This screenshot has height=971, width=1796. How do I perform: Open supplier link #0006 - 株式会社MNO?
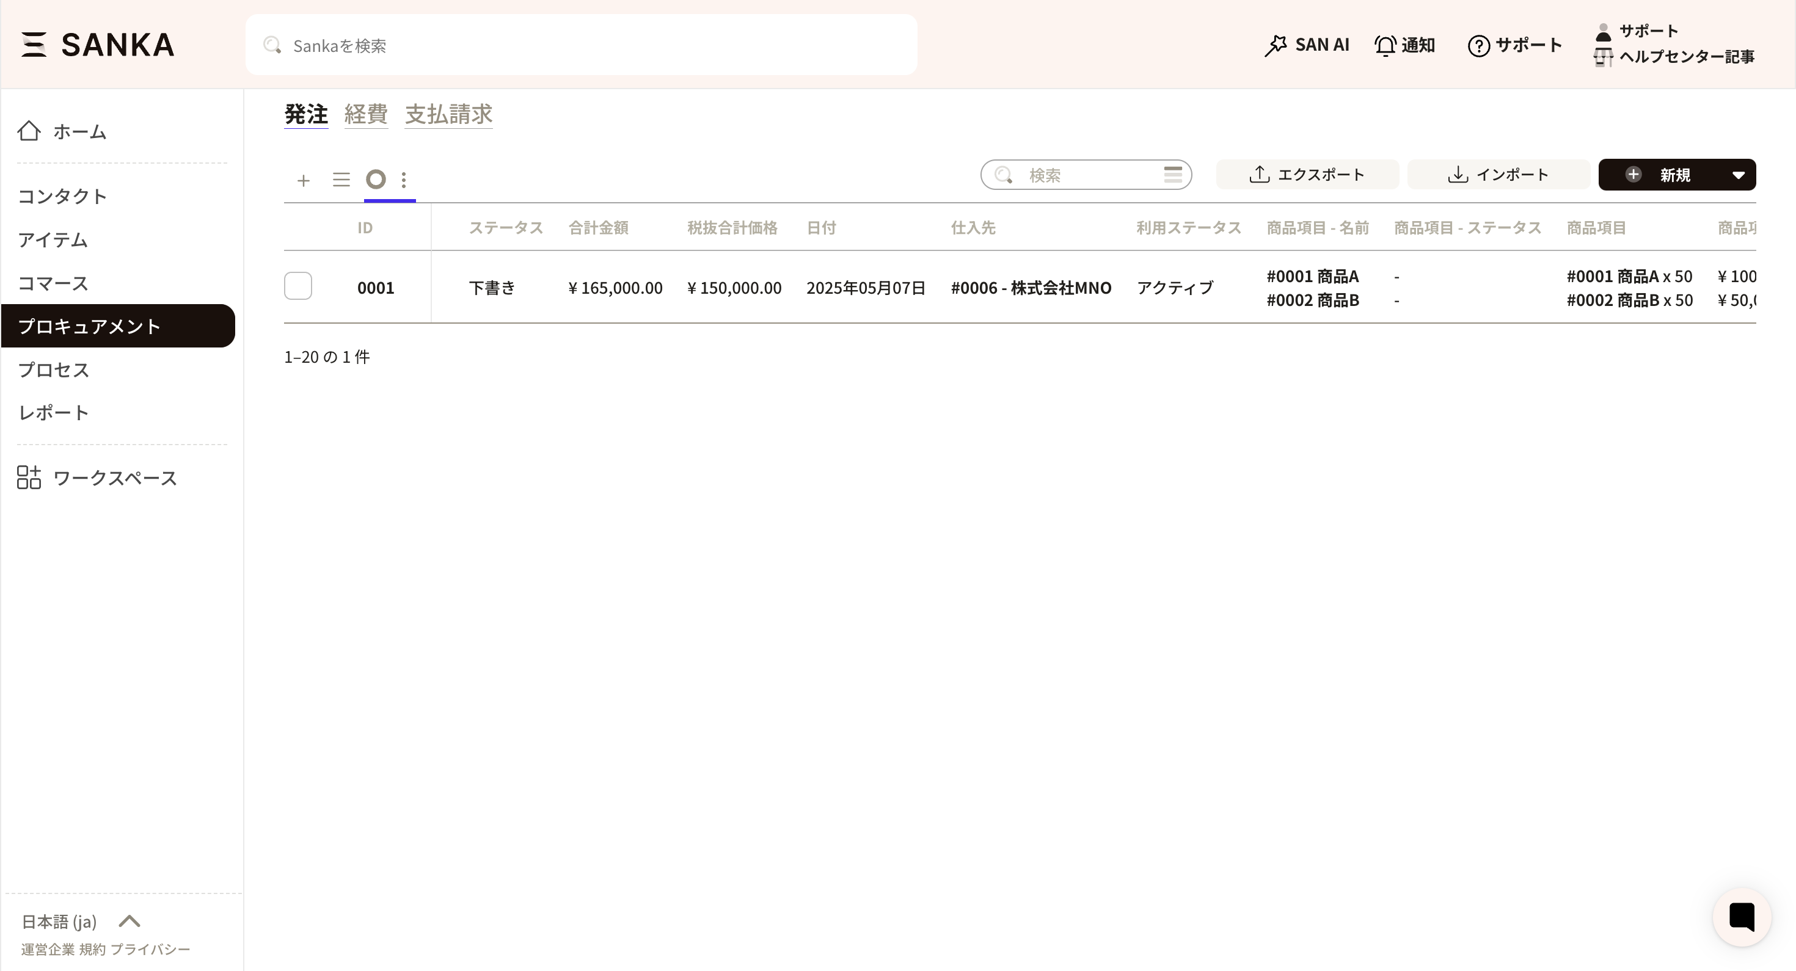(x=1031, y=288)
